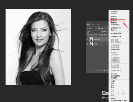
Task: Add layer mask using mask icon
Action: point(105,70)
